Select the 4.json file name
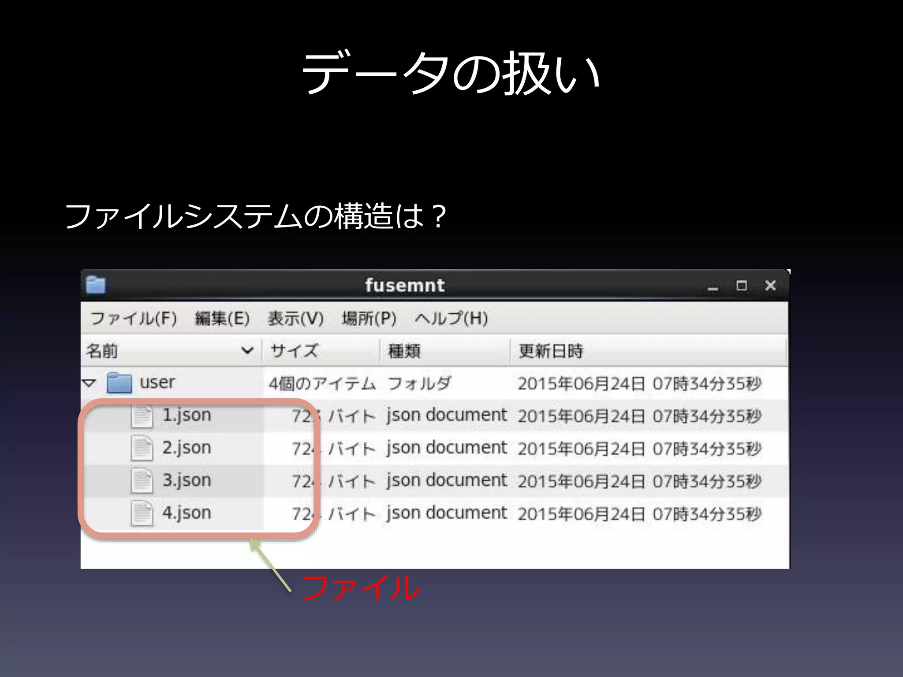Viewport: 903px width, 677px height. (x=187, y=513)
